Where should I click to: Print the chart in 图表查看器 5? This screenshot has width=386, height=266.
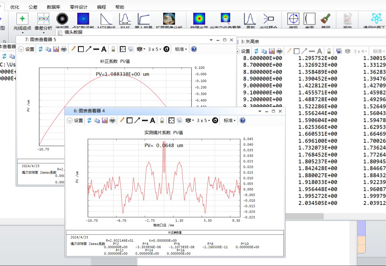[64, 49]
